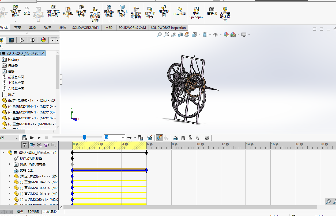
Task: Toggle the Instant3D button
Action: (179, 11)
